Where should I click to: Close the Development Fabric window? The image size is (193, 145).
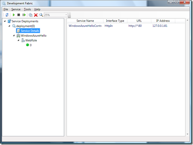pyautogui.click(x=185, y=2)
